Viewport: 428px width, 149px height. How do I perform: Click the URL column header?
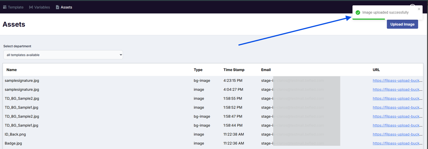tap(377, 70)
